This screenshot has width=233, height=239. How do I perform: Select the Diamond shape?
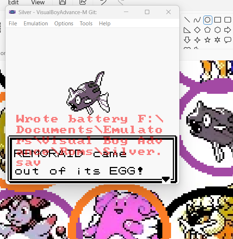tap(197, 30)
